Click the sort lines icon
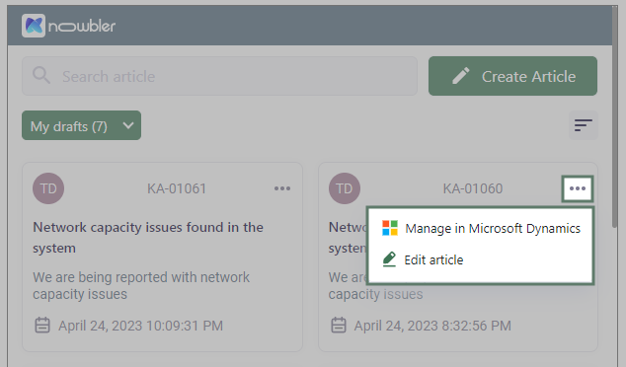 click(584, 125)
